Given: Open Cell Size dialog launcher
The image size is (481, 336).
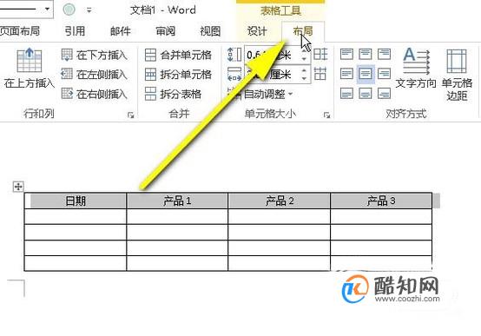Looking at the screenshot, I should [326, 115].
